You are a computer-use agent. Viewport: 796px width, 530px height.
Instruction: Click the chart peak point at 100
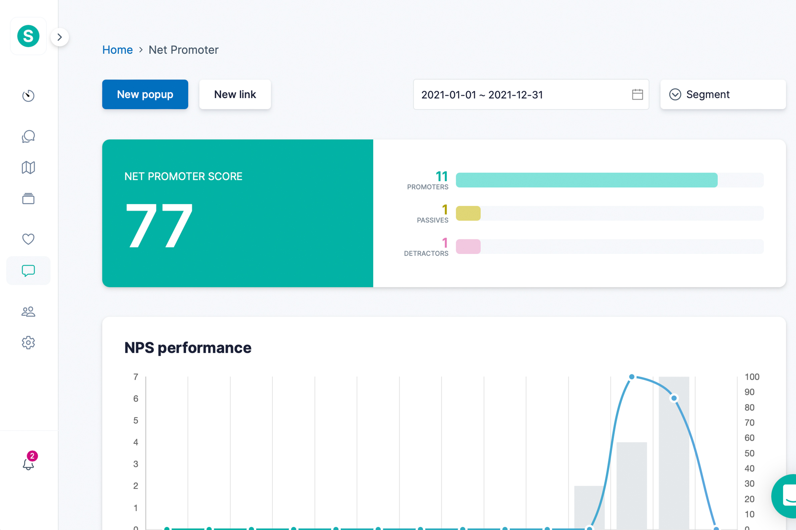632,377
